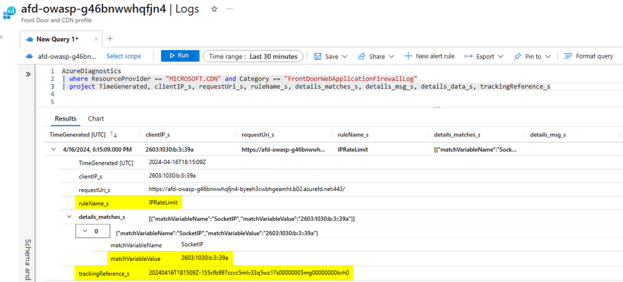Image resolution: width=623 pixels, height=282 pixels.
Task: Switch to the Chart tab
Action: (96, 119)
